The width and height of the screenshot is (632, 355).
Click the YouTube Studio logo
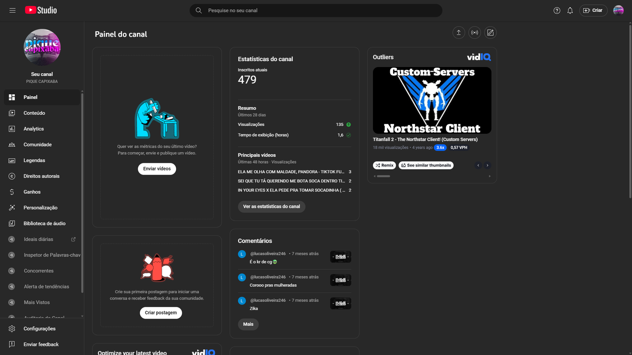(41, 10)
